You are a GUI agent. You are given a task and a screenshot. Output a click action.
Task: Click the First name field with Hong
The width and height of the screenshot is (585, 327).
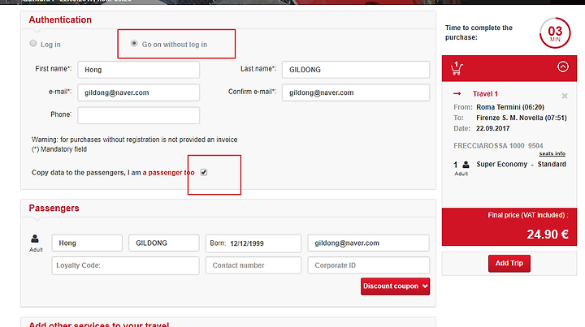click(x=138, y=70)
